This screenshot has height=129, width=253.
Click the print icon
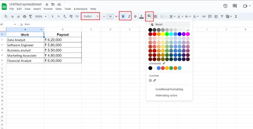pyautogui.click(x=25, y=16)
